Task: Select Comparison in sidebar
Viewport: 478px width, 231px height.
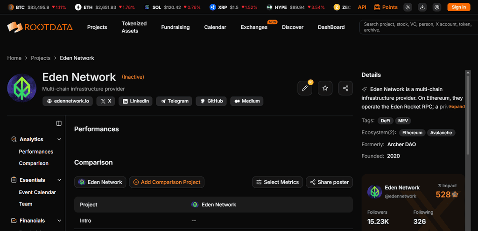Action: point(34,163)
